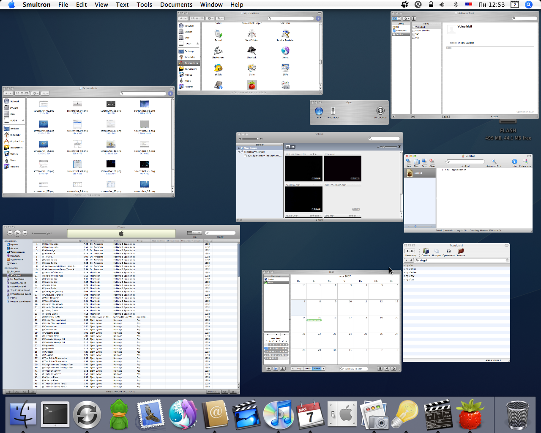Click Spotlight magnifier in menu bar
This screenshot has height=433, width=541.
pyautogui.click(x=528, y=5)
